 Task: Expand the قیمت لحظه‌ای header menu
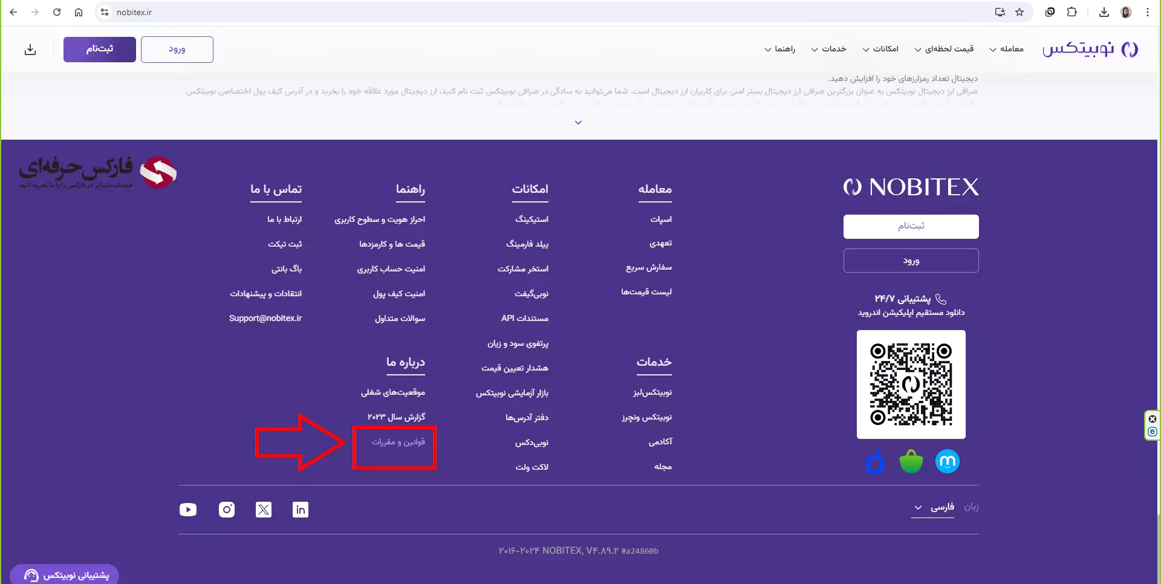point(944,49)
